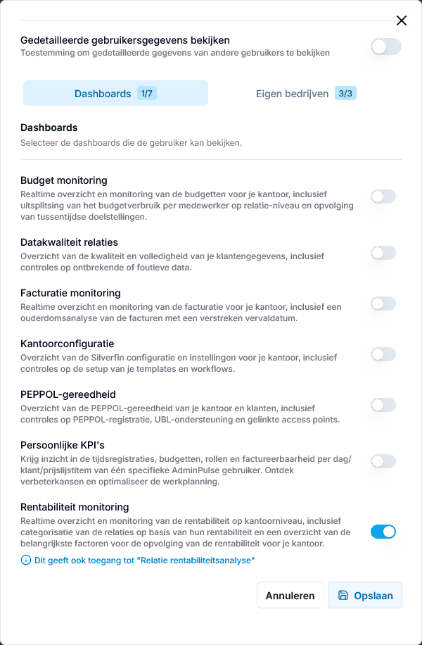Enable PEPPOL-gereedheid dashboard toggle

(x=383, y=405)
